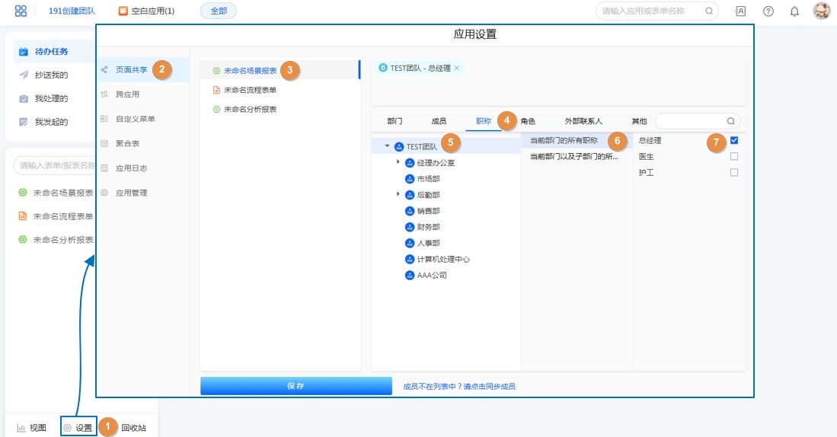Expand the 经理办公室 department node
Viewport: 837px width, 437px height.
pyautogui.click(x=398, y=162)
